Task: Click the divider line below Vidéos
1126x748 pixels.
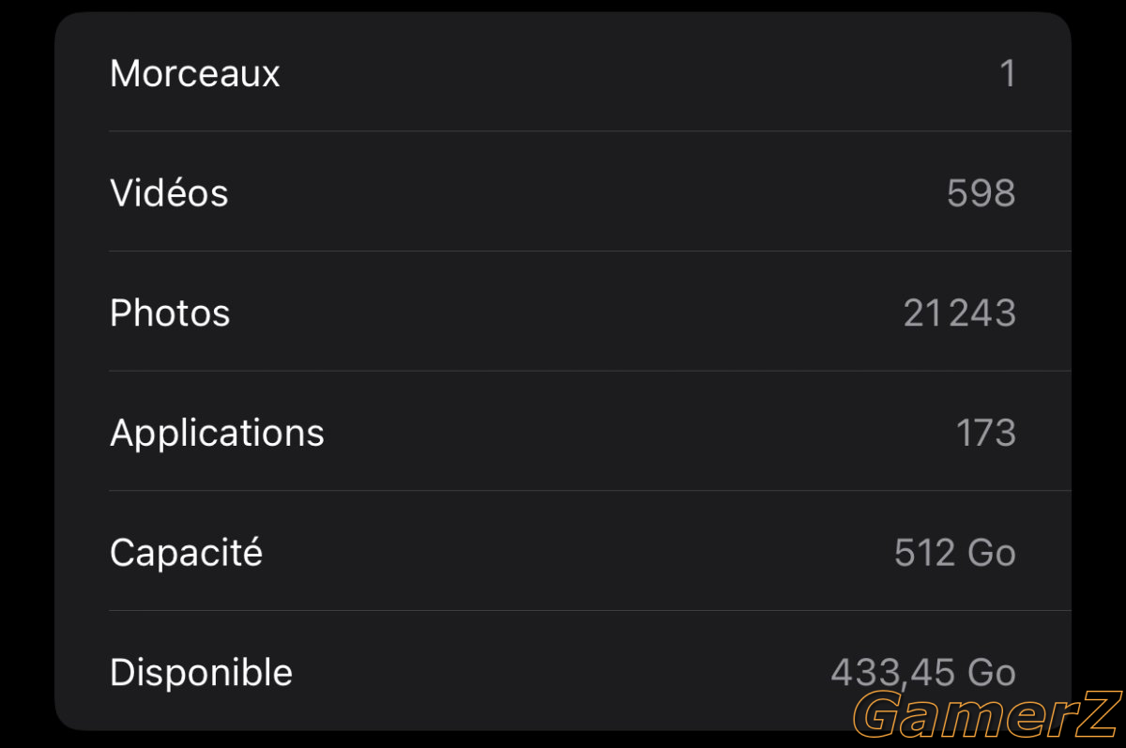Action: (590, 251)
